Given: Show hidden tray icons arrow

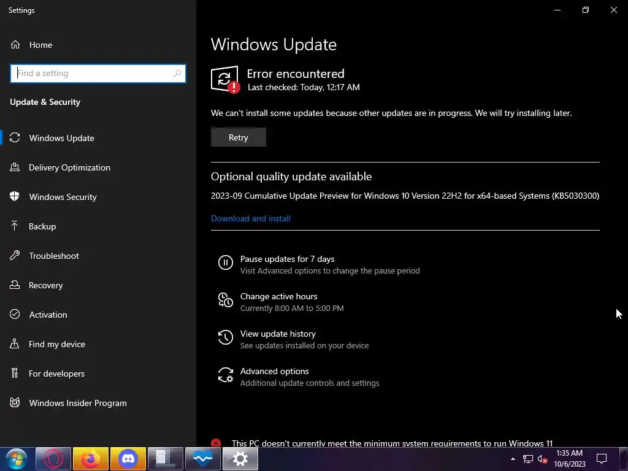Looking at the screenshot, I should (513, 459).
